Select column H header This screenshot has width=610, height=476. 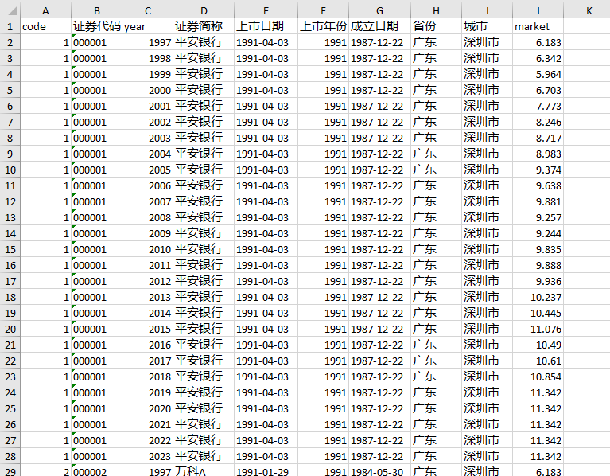(436, 10)
